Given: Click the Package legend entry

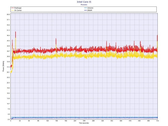Looking at the screenshot, I should [x=16, y=8].
